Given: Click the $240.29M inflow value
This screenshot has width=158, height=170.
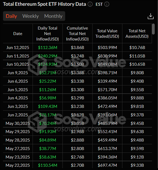Looking at the screenshot, I should click(48, 56).
